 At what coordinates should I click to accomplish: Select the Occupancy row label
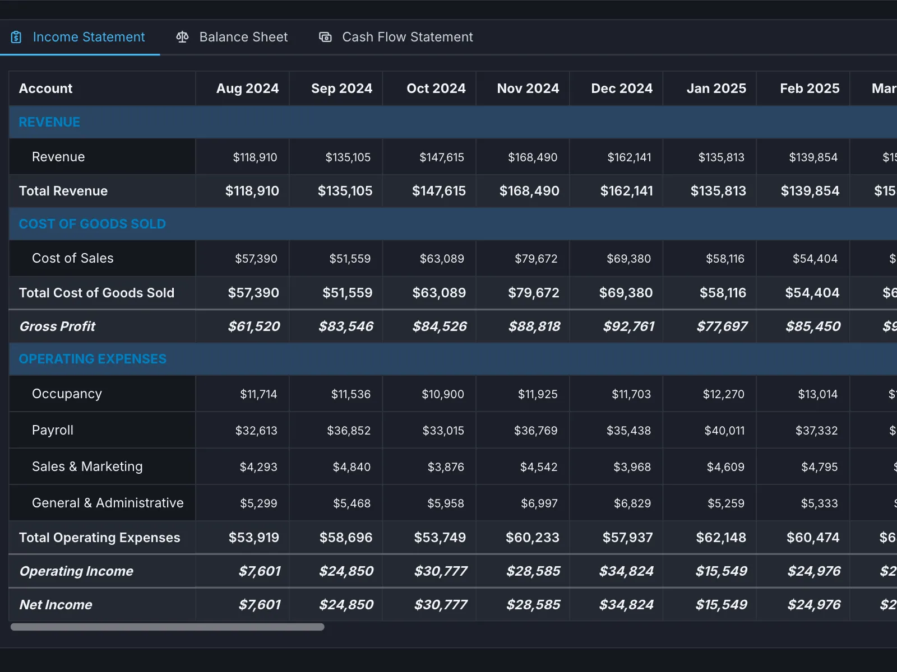[x=67, y=394]
